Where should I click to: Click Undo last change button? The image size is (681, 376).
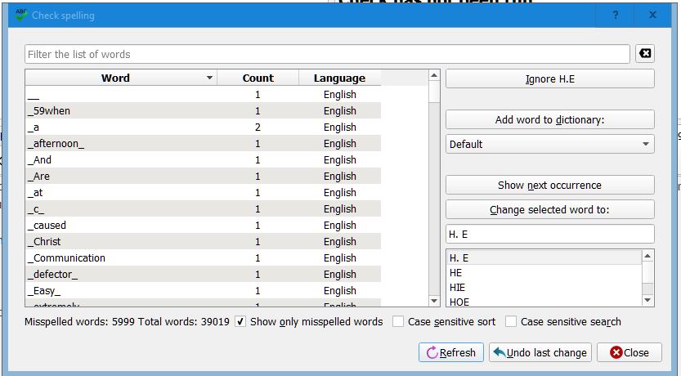point(540,352)
